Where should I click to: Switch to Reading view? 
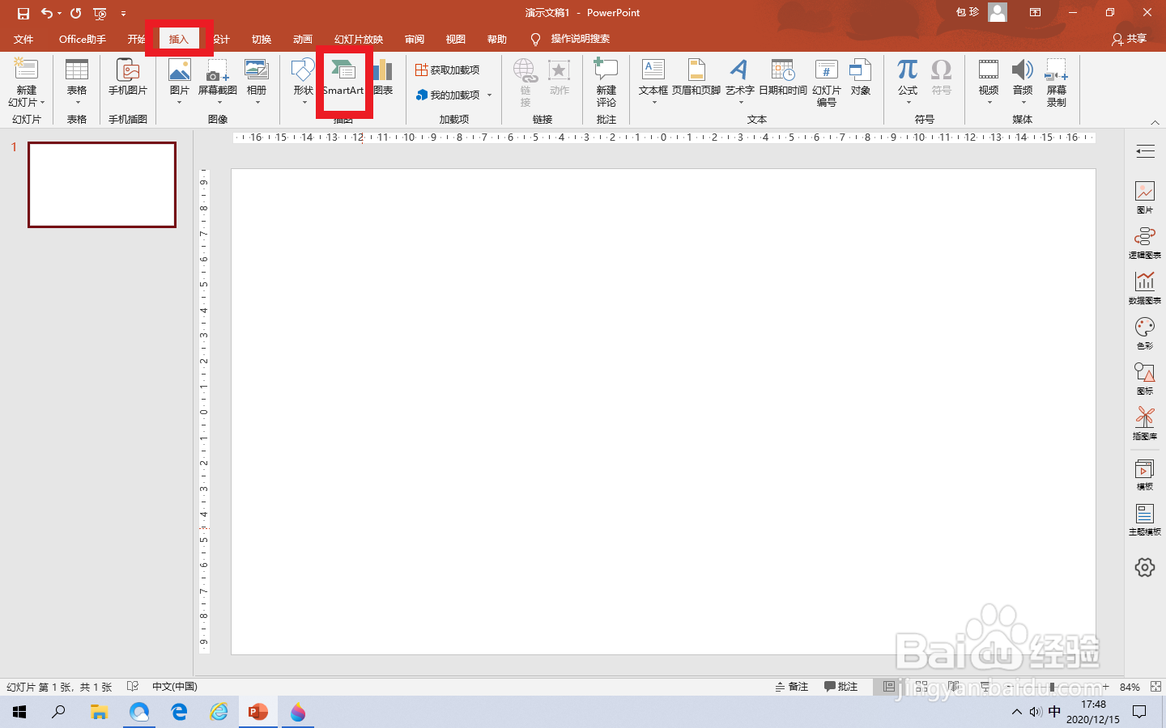[x=954, y=687]
